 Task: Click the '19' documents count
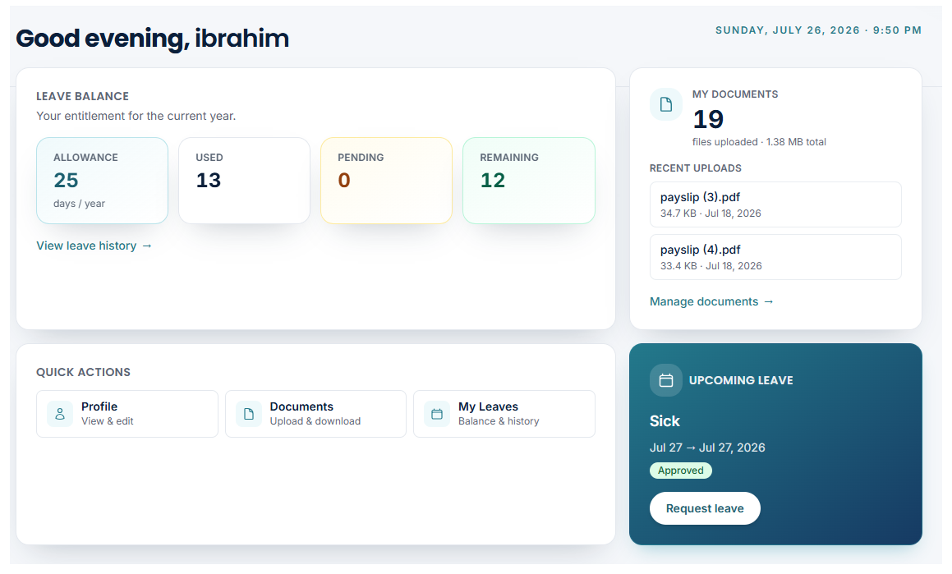pos(708,119)
